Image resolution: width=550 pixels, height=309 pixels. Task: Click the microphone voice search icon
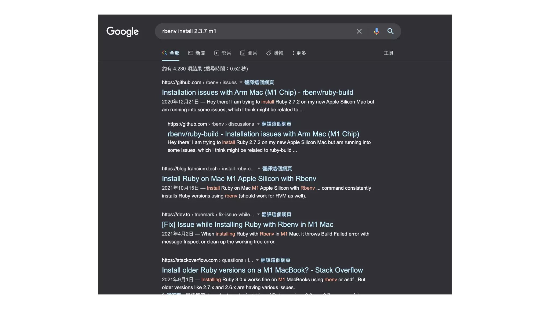pyautogui.click(x=376, y=31)
